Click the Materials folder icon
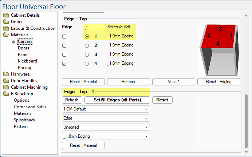Image resolution: width=252 pixels, height=157 pixels. [x=6, y=35]
